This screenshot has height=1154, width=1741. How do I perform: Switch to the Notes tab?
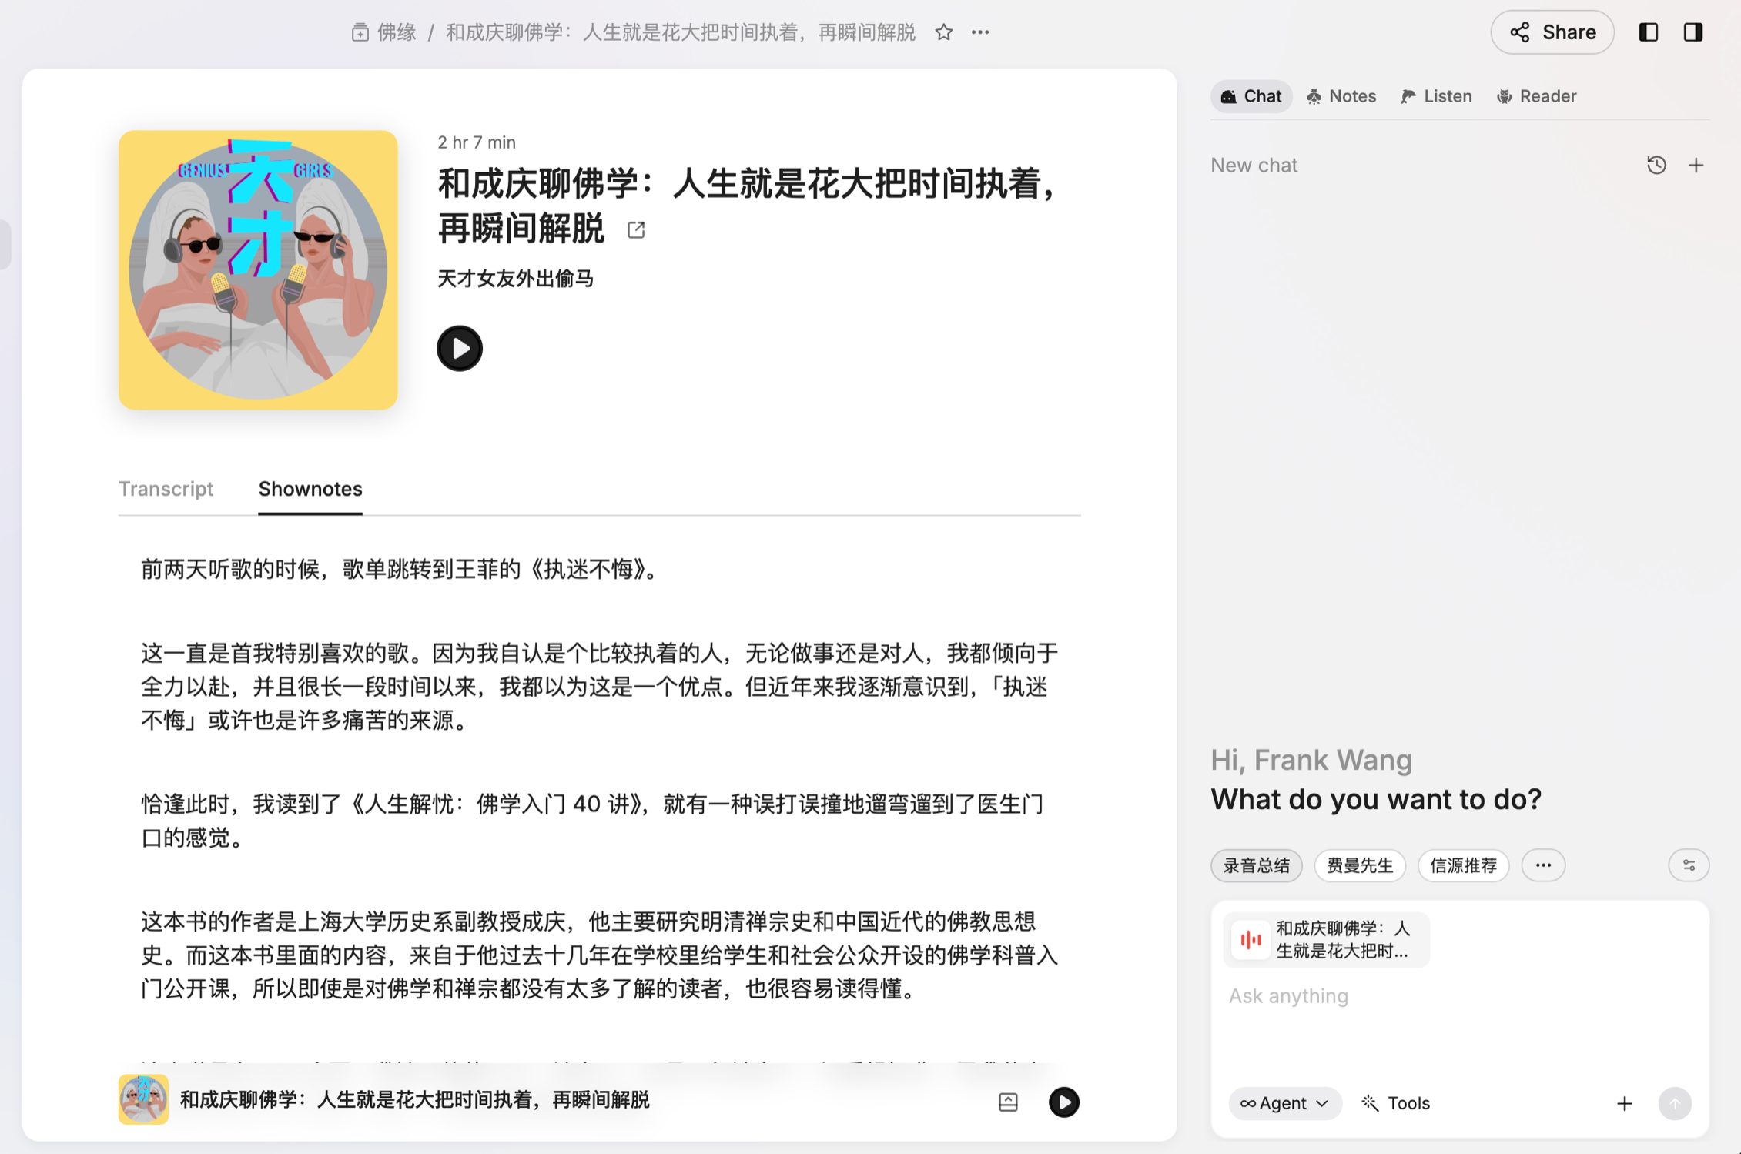1341,96
